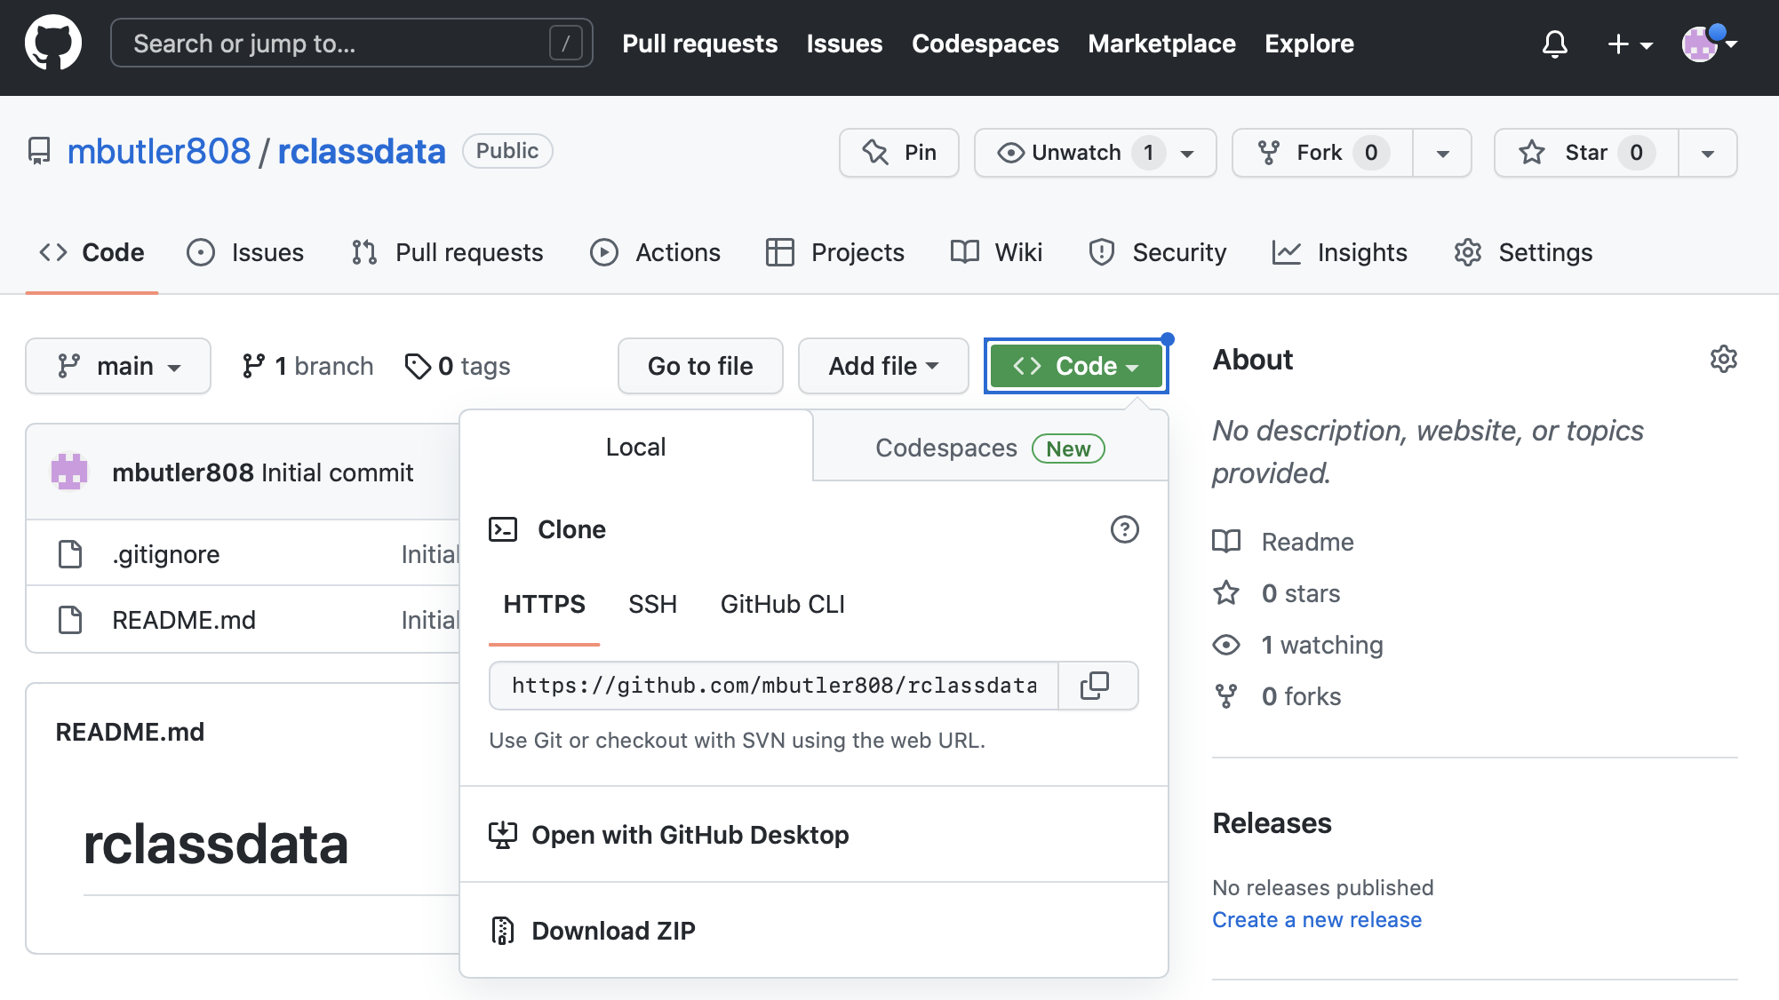
Task: Click the Download ZIP option
Action: (613, 931)
